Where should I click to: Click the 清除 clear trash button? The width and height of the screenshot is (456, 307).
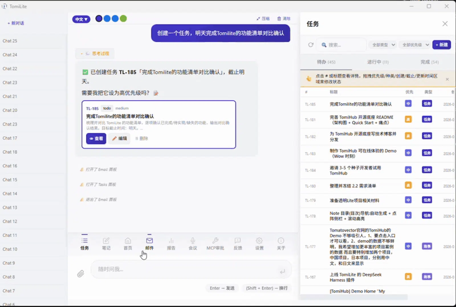coord(284,19)
